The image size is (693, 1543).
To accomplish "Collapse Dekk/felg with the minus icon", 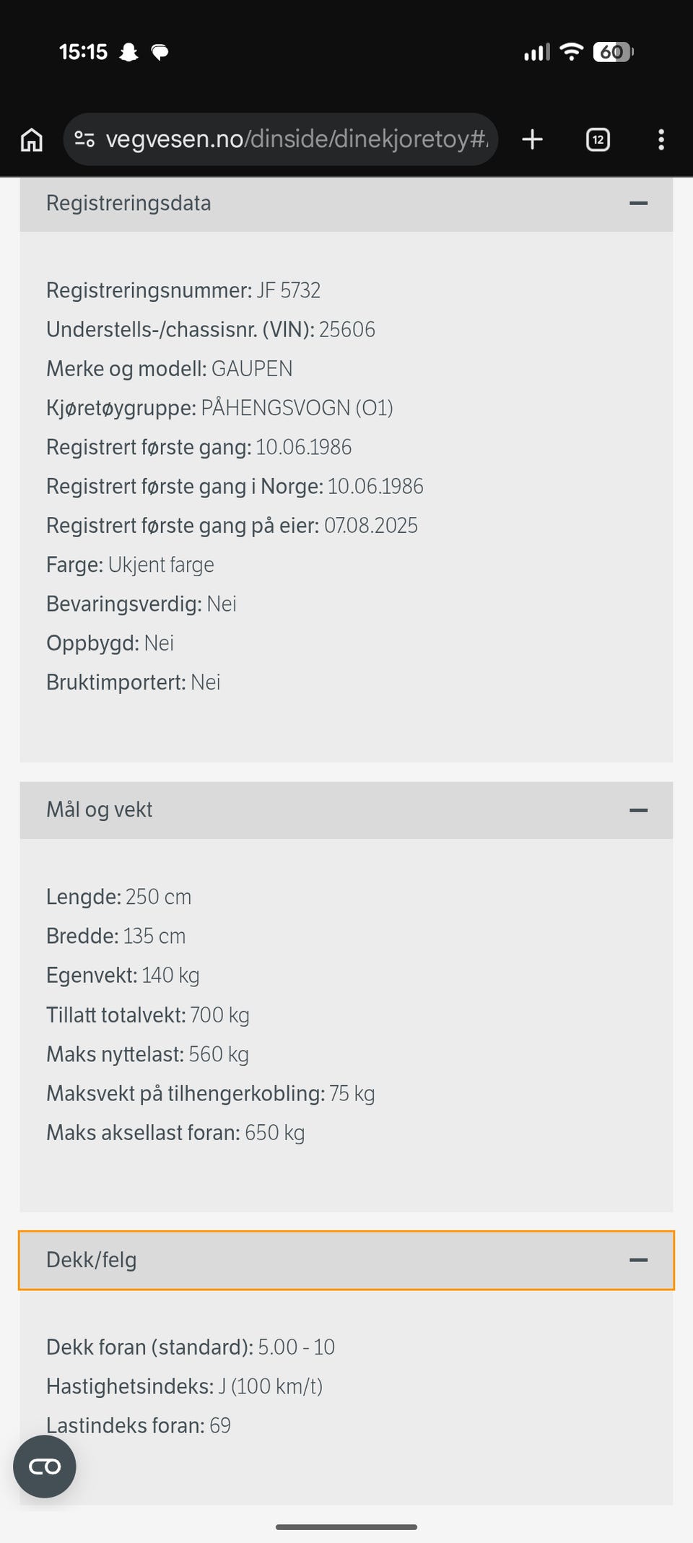I will tap(638, 1260).
